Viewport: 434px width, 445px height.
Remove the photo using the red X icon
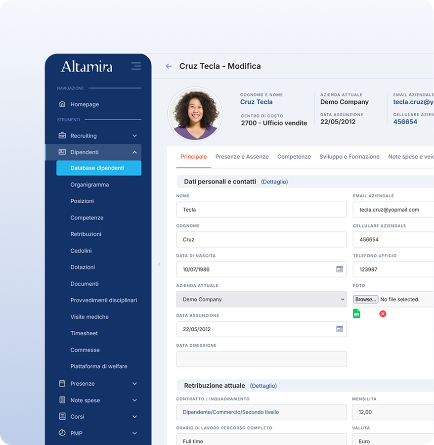tap(383, 313)
